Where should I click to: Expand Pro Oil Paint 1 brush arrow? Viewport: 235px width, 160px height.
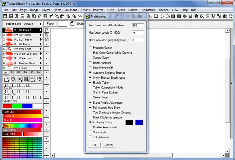click(x=41, y=30)
